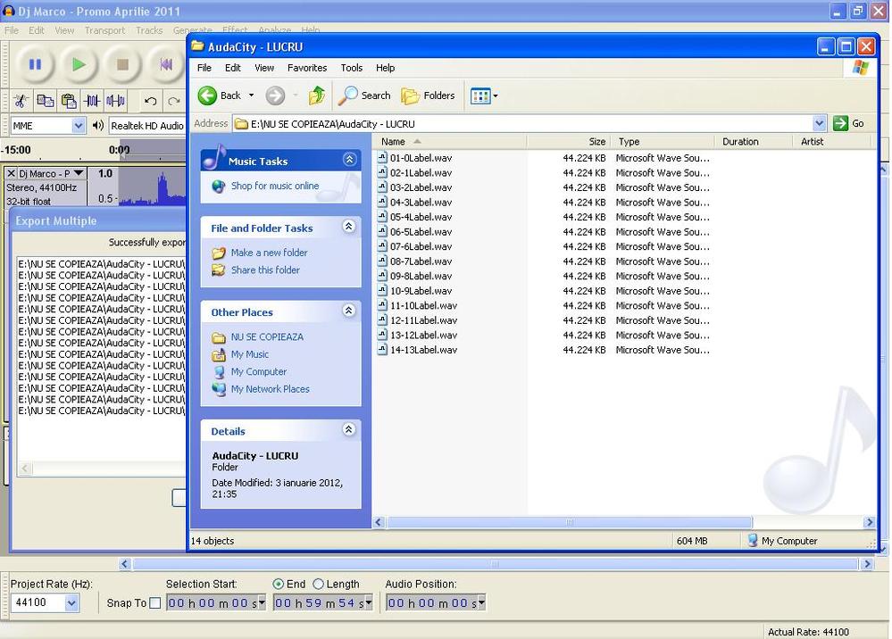Pause playback in Audacity

pyautogui.click(x=35, y=64)
